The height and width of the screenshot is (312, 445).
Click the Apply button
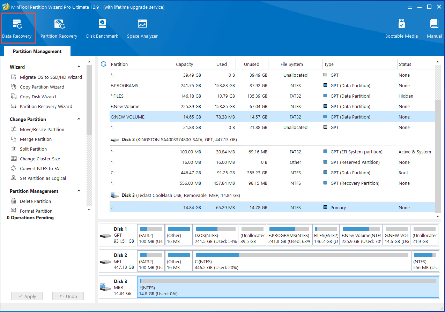(27, 296)
